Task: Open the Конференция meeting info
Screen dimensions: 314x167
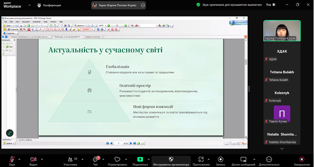Action: pos(49,5)
